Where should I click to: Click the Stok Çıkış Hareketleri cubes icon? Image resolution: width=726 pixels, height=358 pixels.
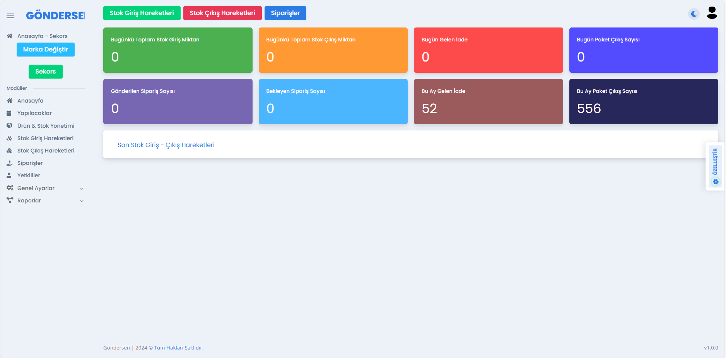click(x=9, y=151)
